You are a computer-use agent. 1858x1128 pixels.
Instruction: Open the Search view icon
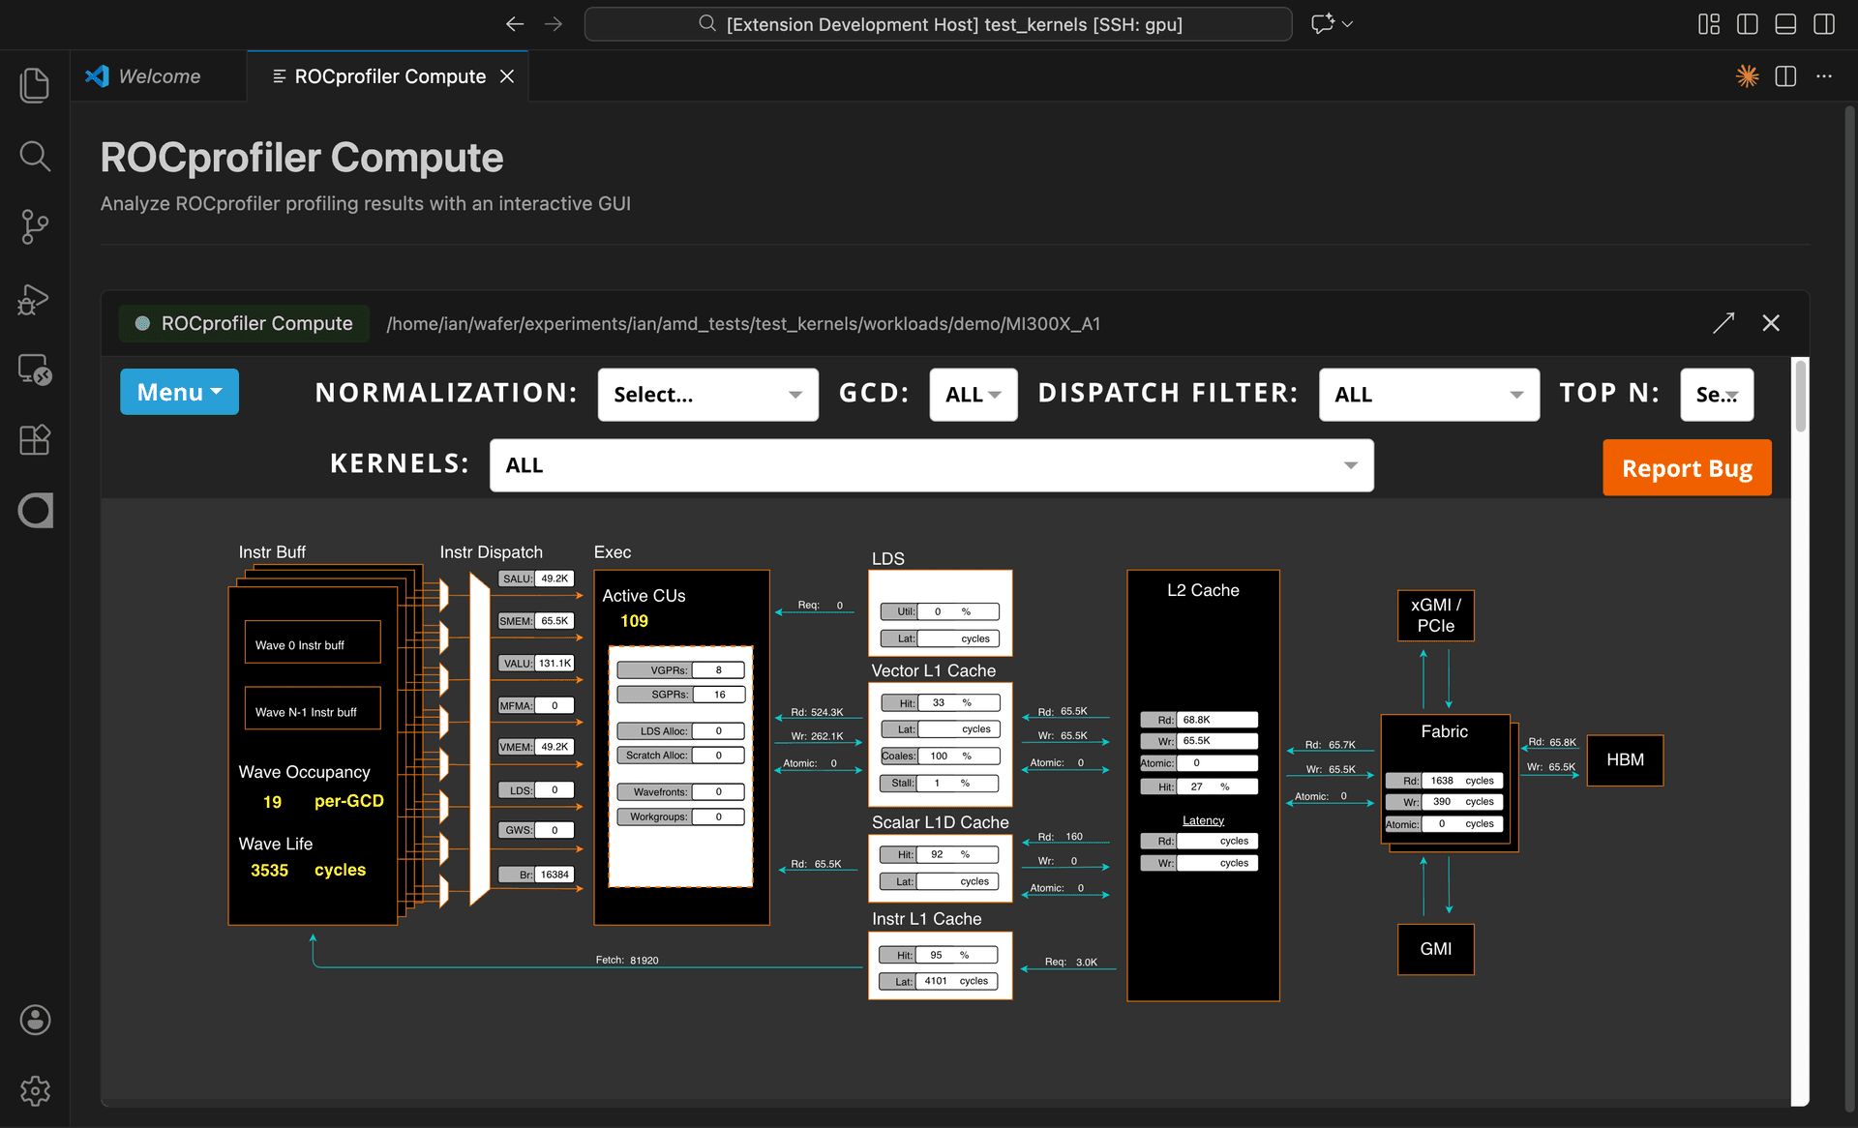35,156
